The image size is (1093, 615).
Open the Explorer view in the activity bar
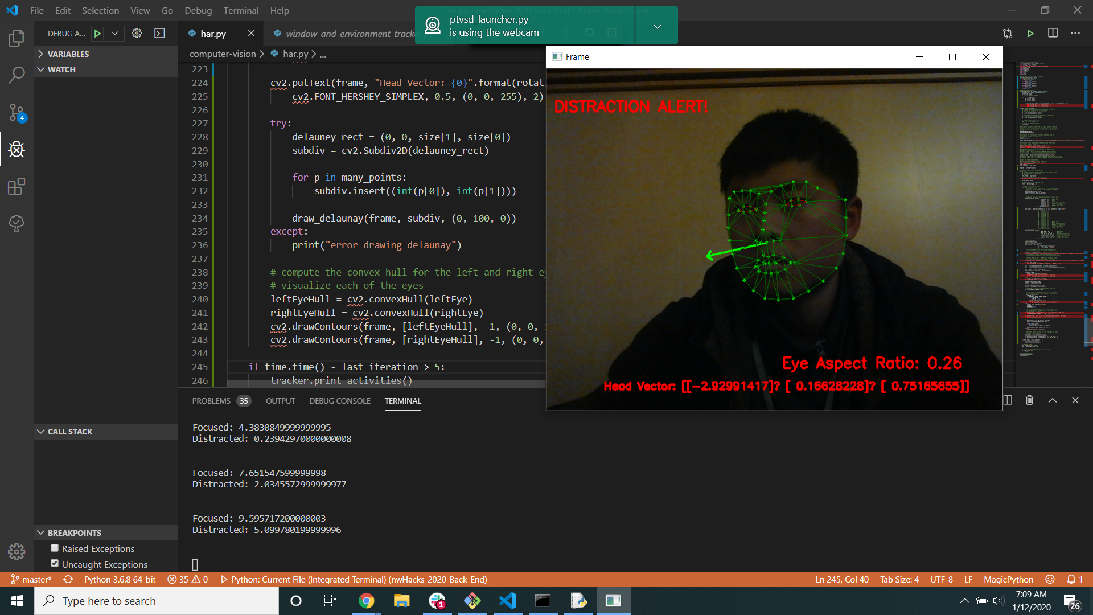click(17, 38)
